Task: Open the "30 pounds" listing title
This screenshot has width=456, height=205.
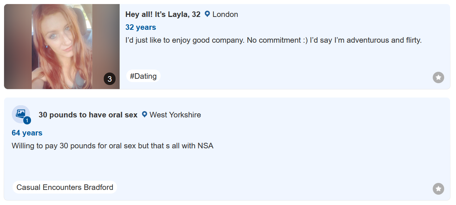Action: 88,115
